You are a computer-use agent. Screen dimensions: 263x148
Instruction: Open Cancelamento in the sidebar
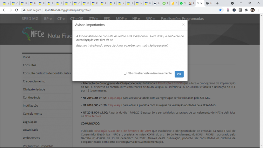(33, 114)
